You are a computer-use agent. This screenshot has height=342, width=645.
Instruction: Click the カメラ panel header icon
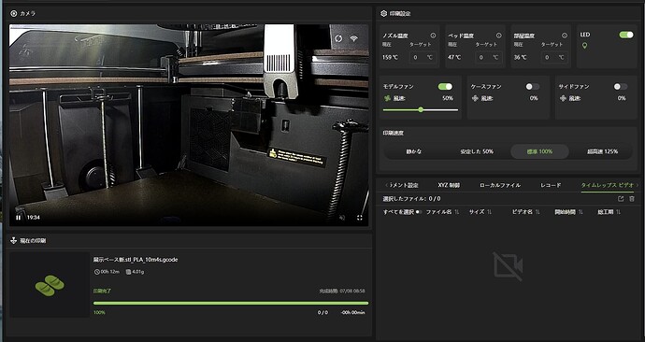(14, 14)
